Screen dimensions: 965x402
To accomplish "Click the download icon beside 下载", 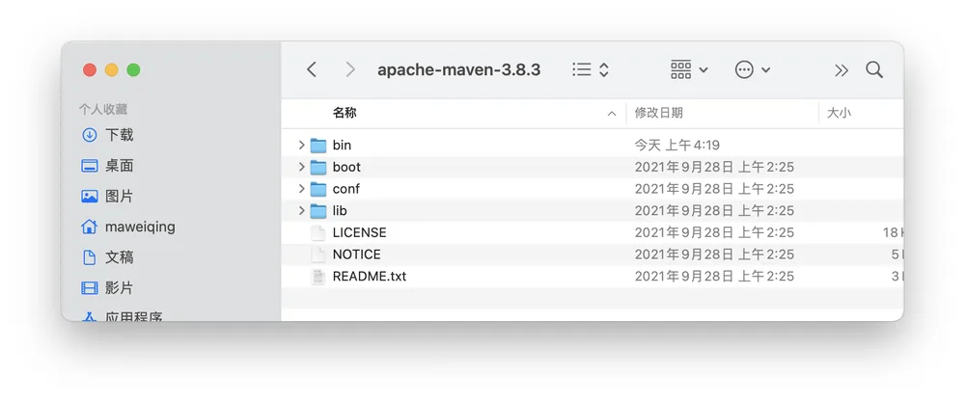I will tap(90, 135).
